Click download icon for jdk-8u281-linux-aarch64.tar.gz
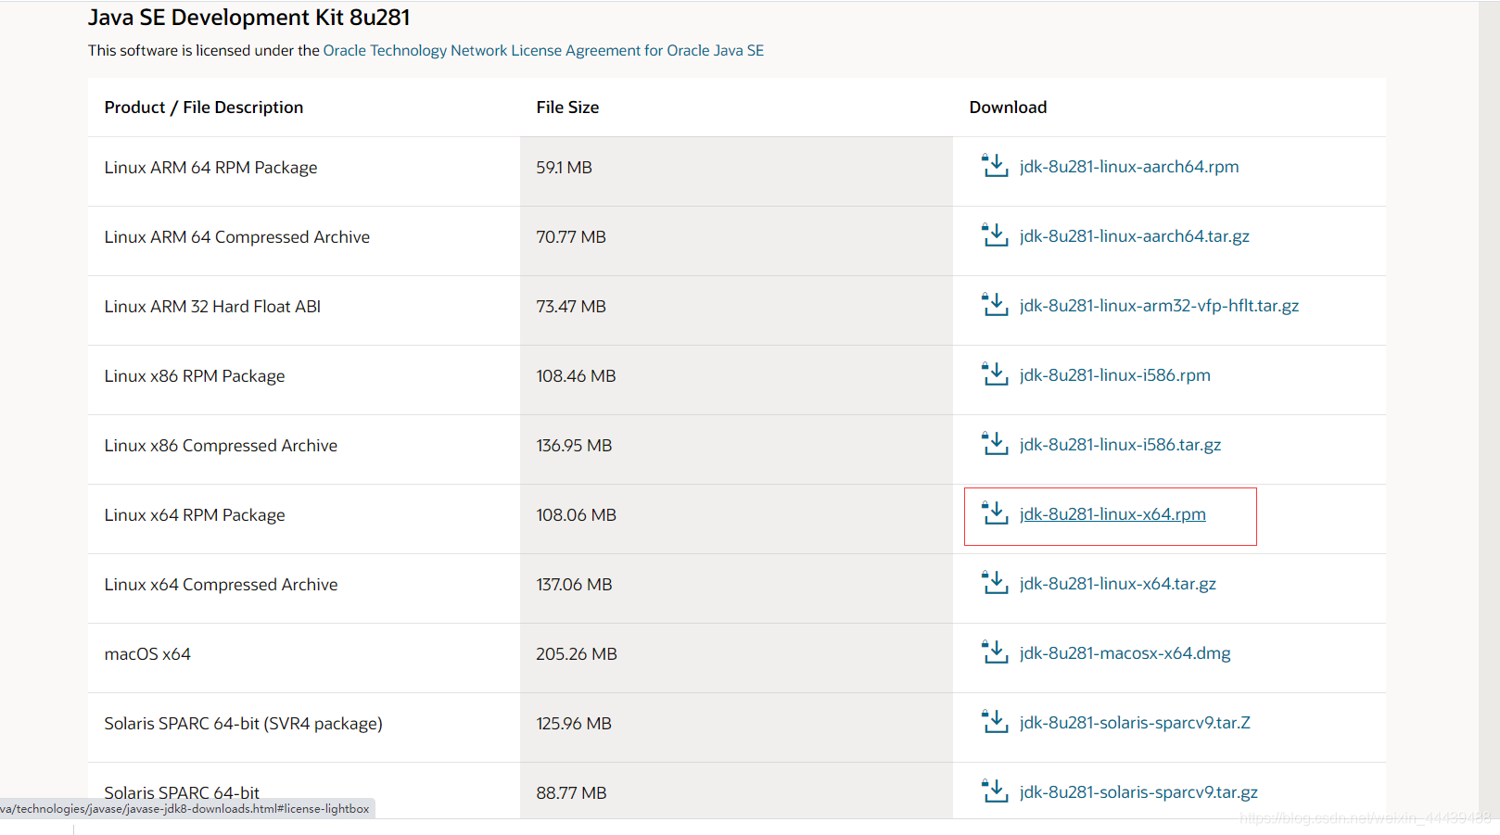 coord(995,235)
